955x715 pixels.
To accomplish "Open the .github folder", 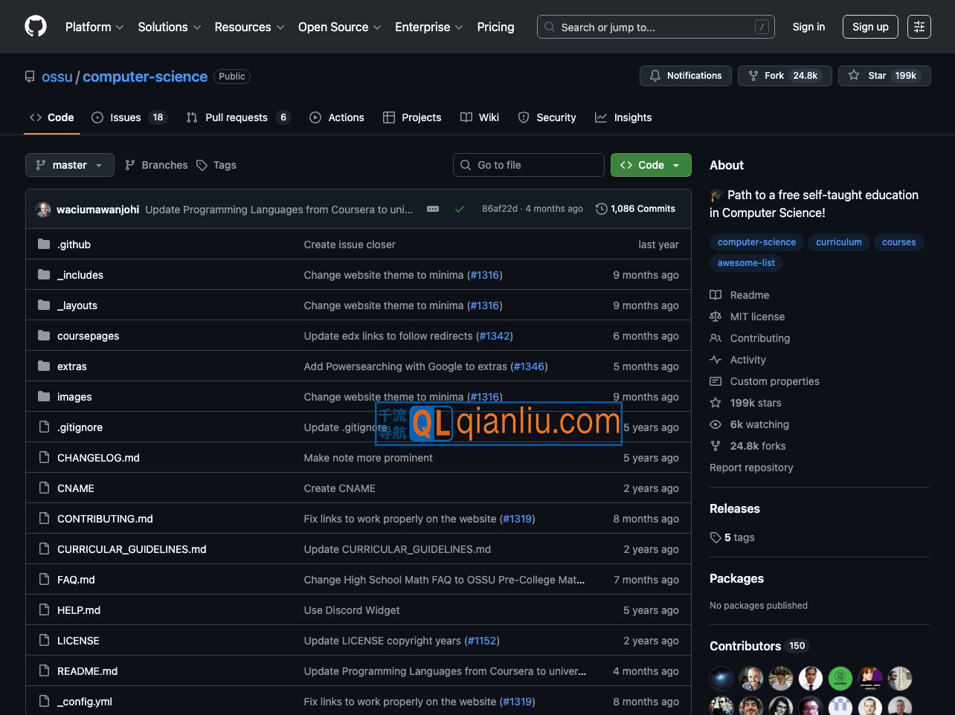I will tap(74, 245).
